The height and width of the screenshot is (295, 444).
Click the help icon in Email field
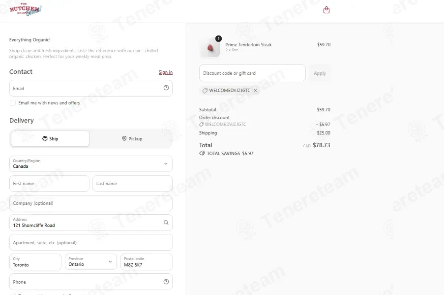[166, 88]
